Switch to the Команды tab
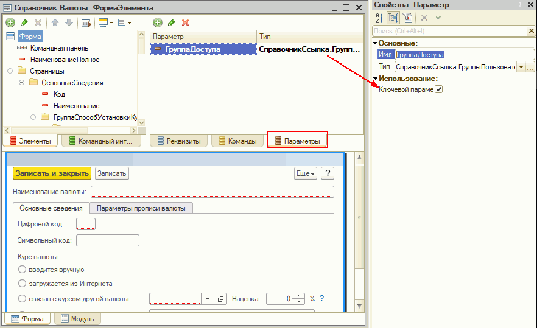This screenshot has width=537, height=328. (238, 141)
